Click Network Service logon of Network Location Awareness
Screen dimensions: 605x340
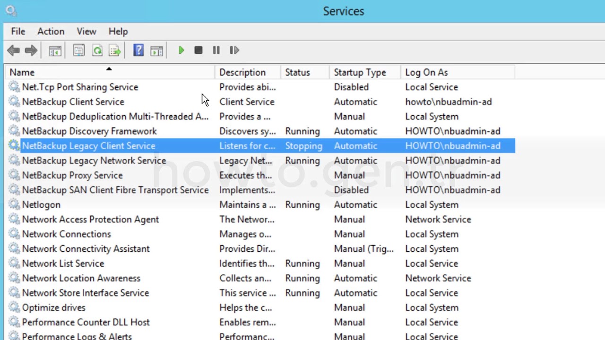pos(438,278)
